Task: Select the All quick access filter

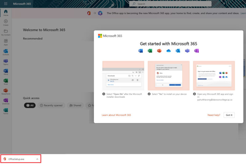Action: pyautogui.click(x=30, y=105)
